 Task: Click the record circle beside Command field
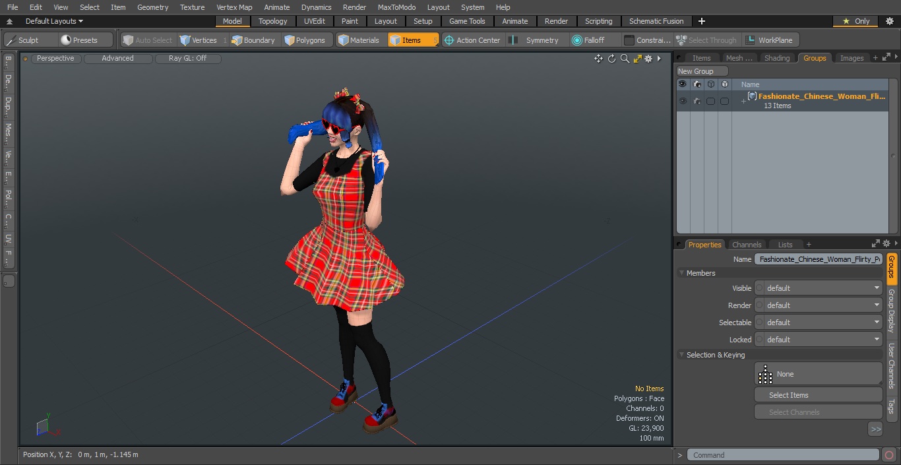[x=889, y=455]
